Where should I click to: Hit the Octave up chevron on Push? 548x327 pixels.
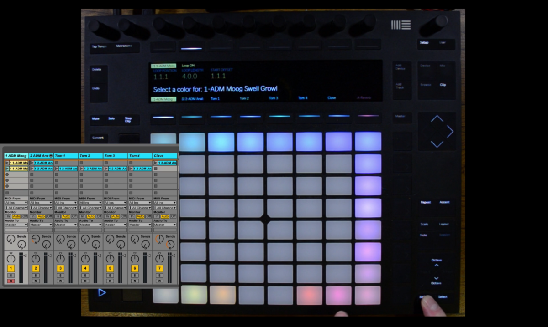436,265
